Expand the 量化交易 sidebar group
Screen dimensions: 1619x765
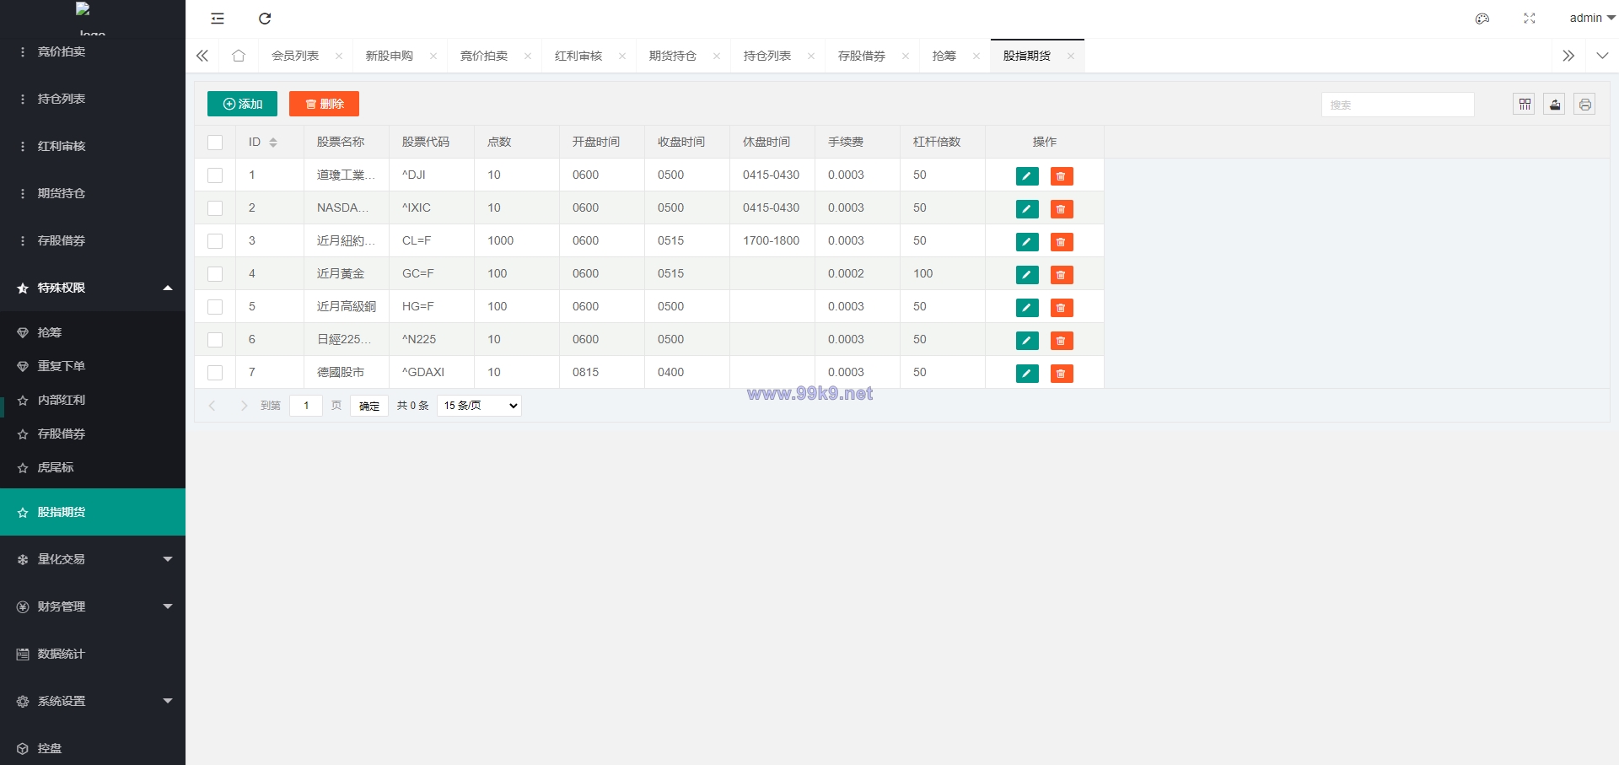[93, 559]
